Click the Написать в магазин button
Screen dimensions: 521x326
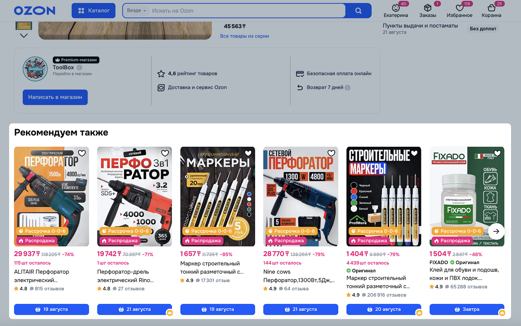pos(55,97)
